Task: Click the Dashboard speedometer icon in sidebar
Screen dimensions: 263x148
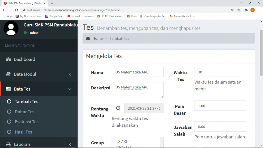Action: pyautogui.click(x=8, y=59)
